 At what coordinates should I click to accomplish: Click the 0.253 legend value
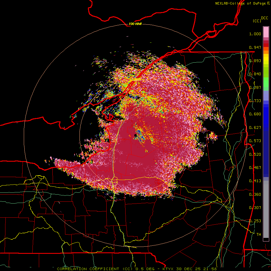pyautogui.click(x=255, y=221)
